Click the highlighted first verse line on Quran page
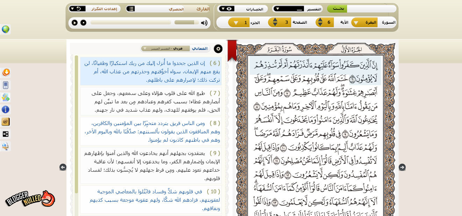The height and width of the screenshot is (216, 462). tap(315, 65)
